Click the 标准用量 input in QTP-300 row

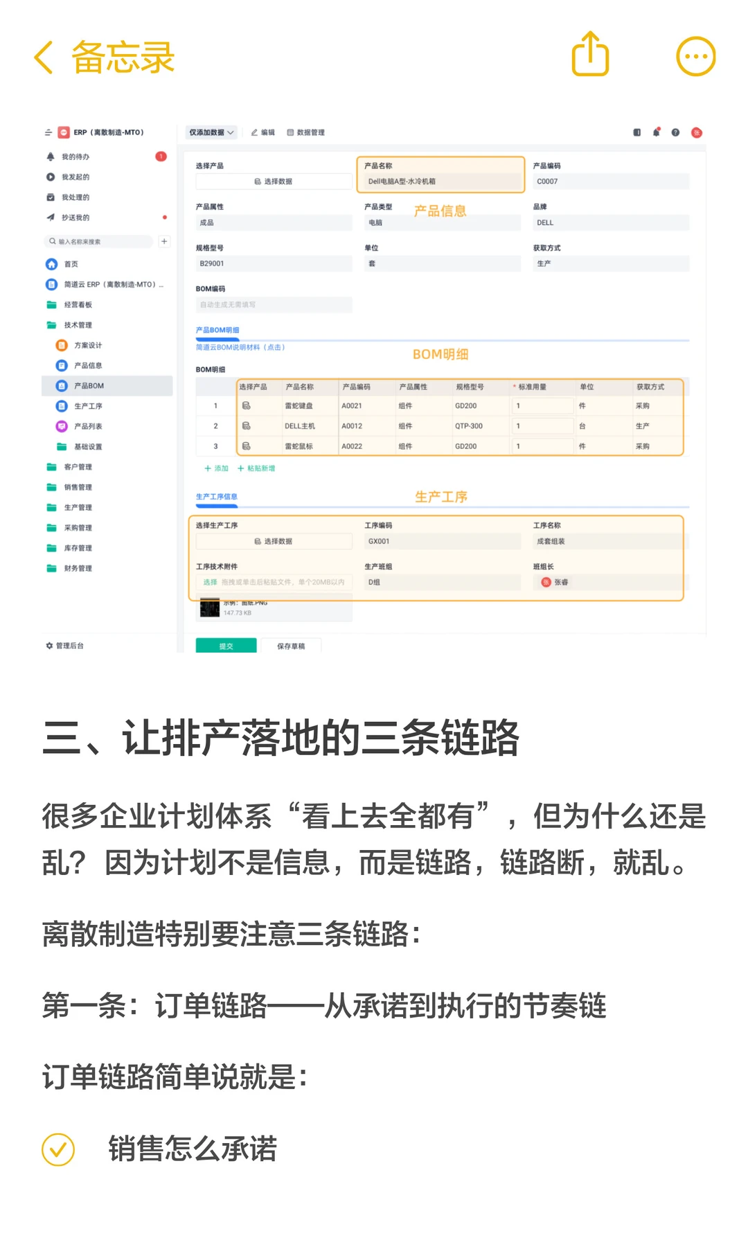tap(543, 426)
